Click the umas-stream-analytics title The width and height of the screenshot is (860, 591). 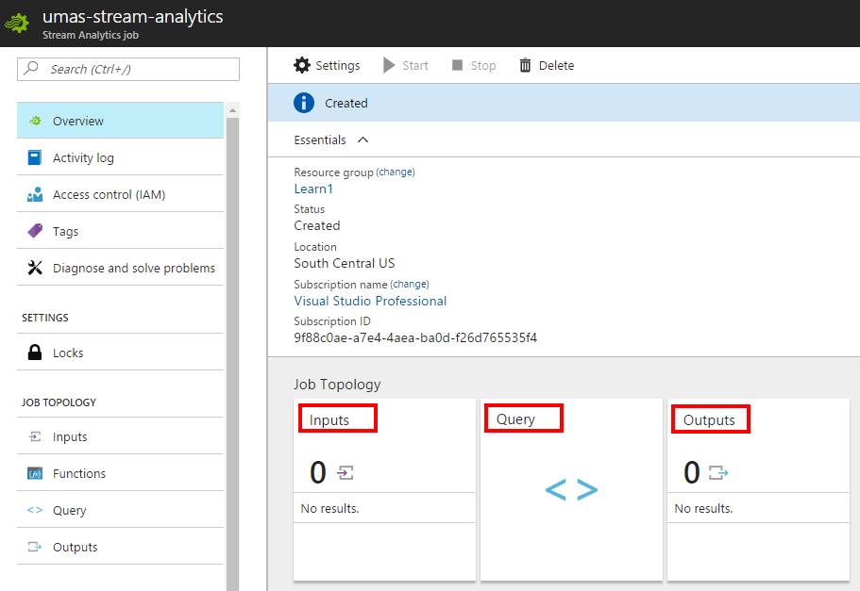coord(133,16)
